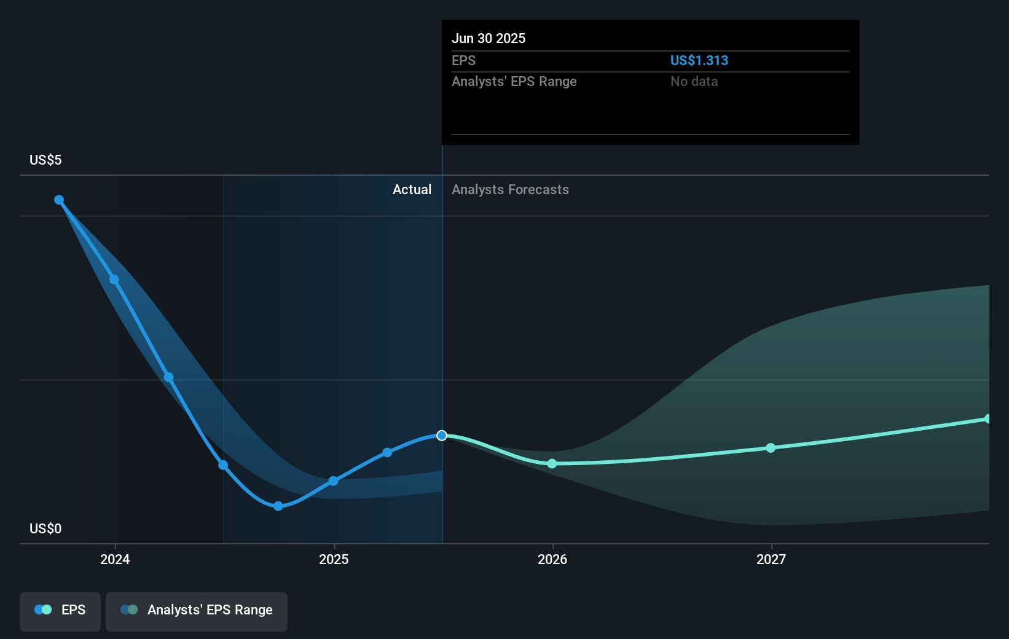Click the EPS data point above the 2024 tick
Viewport: 1009px width, 639px height.
click(x=114, y=280)
